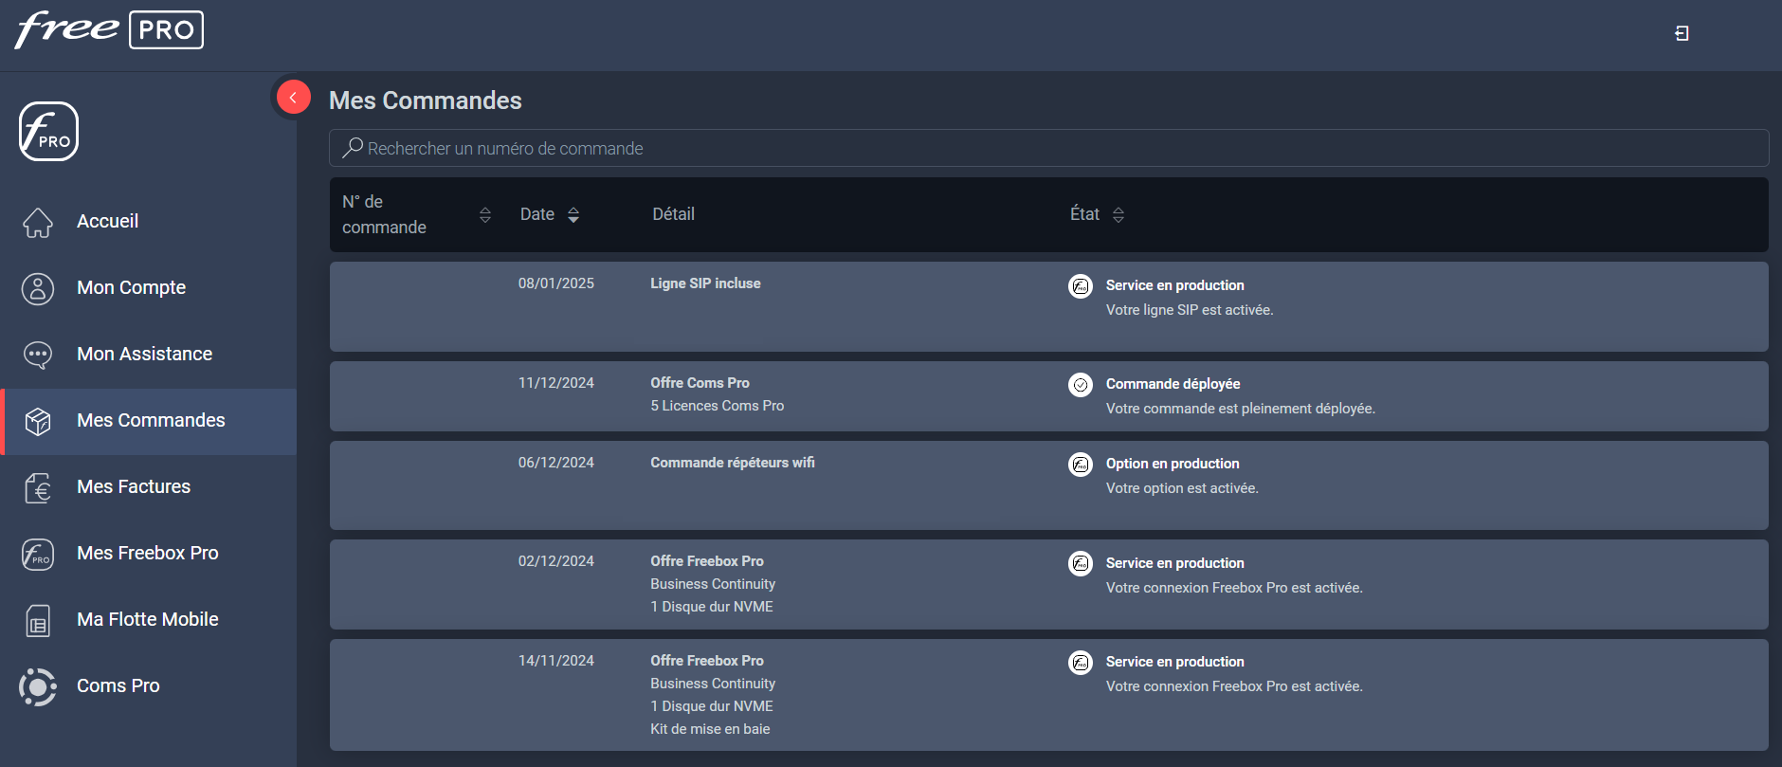Click the Option en production status icon
Viewport: 1782px width, 767px height.
coord(1081,465)
